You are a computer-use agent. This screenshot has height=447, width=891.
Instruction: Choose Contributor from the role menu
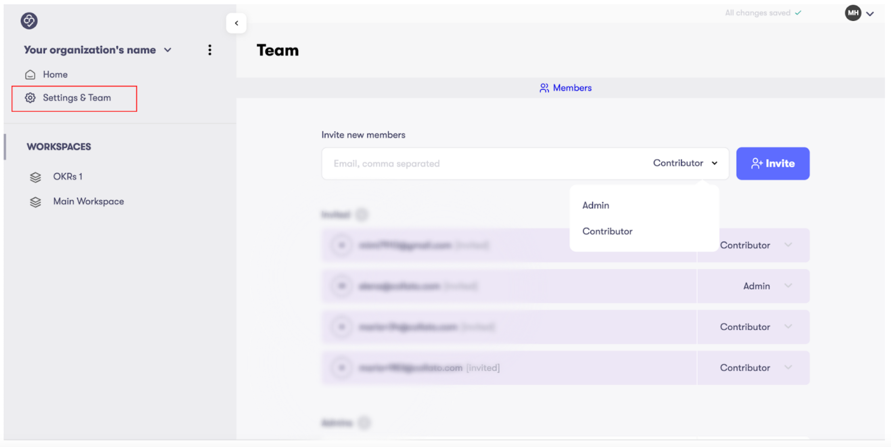click(x=607, y=231)
